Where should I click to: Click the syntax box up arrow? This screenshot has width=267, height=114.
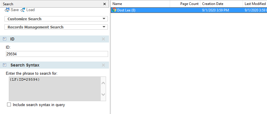pyautogui.click(x=103, y=83)
